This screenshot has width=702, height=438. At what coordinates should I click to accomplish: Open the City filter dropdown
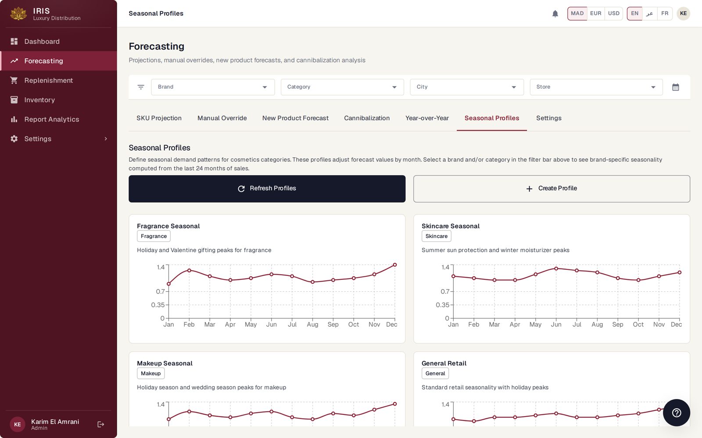click(x=467, y=87)
